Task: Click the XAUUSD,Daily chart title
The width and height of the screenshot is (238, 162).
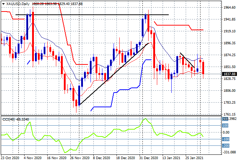Action: [x=18, y=4]
